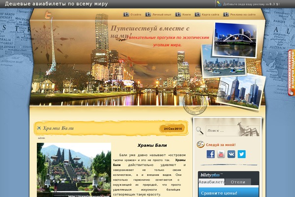Open the YouTube social icon

click(221, 154)
